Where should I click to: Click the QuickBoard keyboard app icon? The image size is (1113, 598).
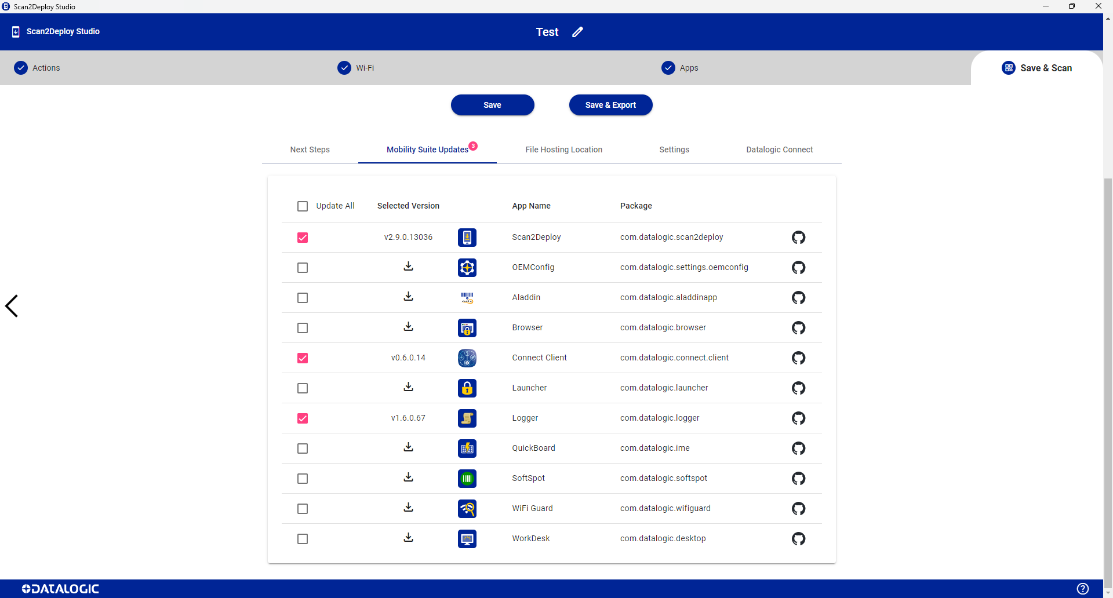pyautogui.click(x=467, y=448)
